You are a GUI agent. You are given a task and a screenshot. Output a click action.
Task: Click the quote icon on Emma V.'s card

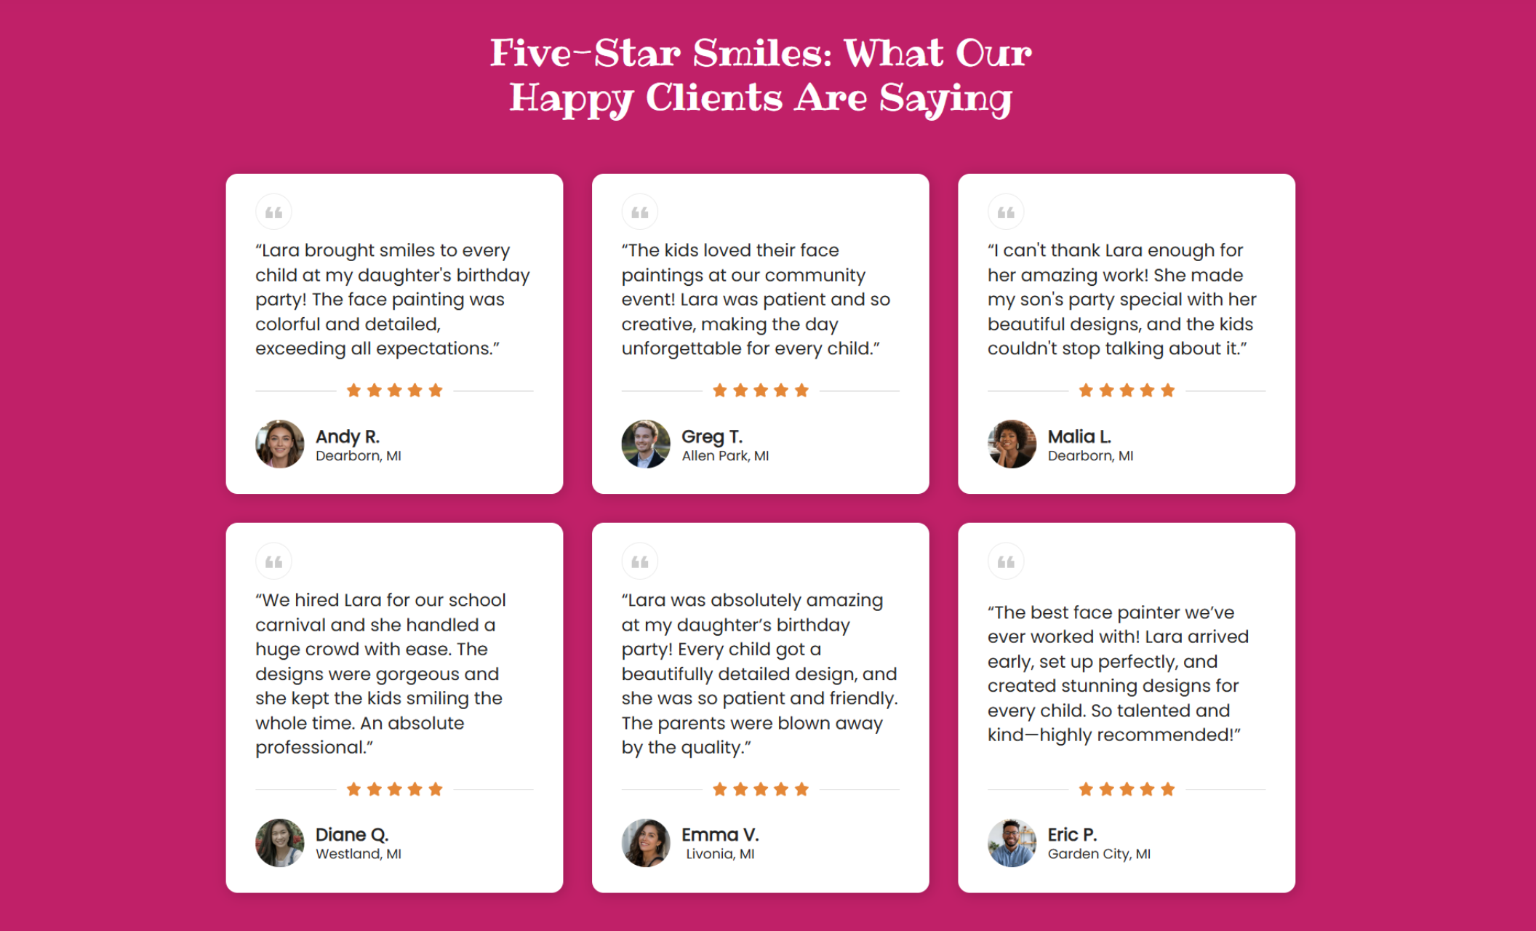[x=641, y=560]
